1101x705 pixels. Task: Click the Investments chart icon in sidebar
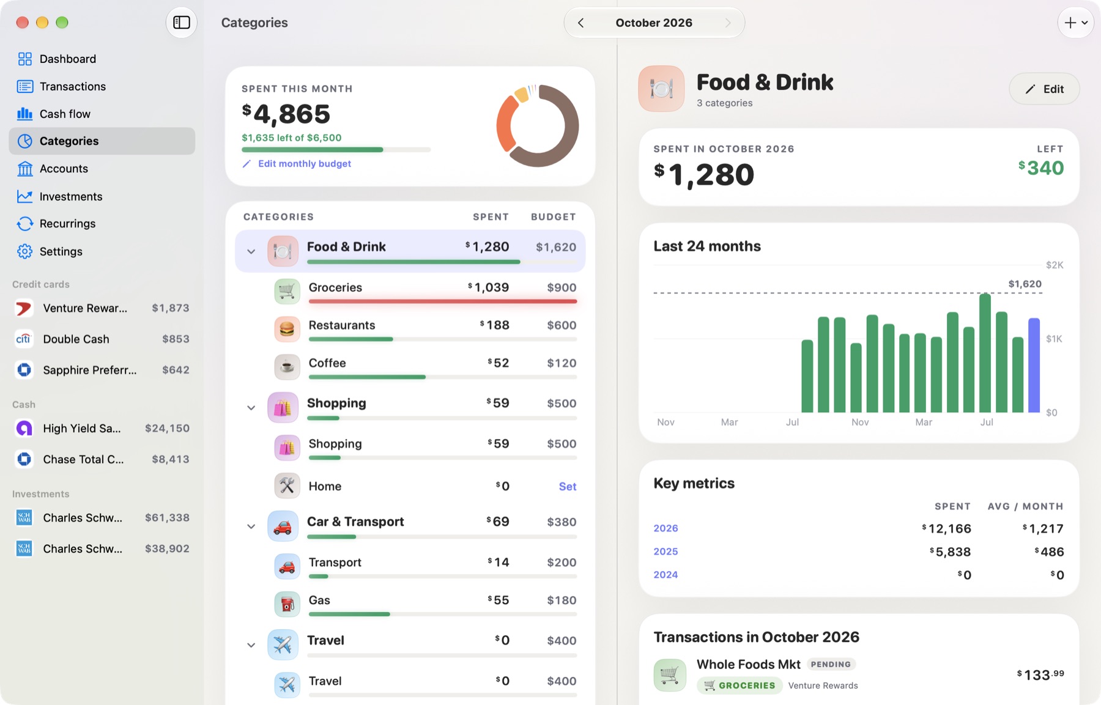click(24, 196)
